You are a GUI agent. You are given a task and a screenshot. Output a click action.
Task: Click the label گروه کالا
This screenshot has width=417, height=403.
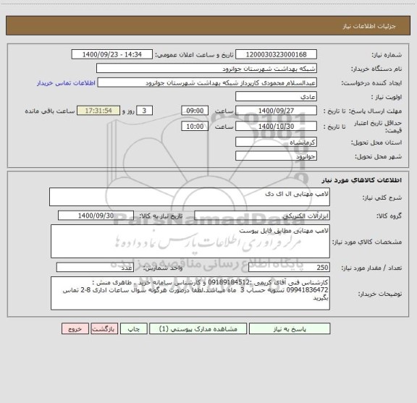click(389, 216)
